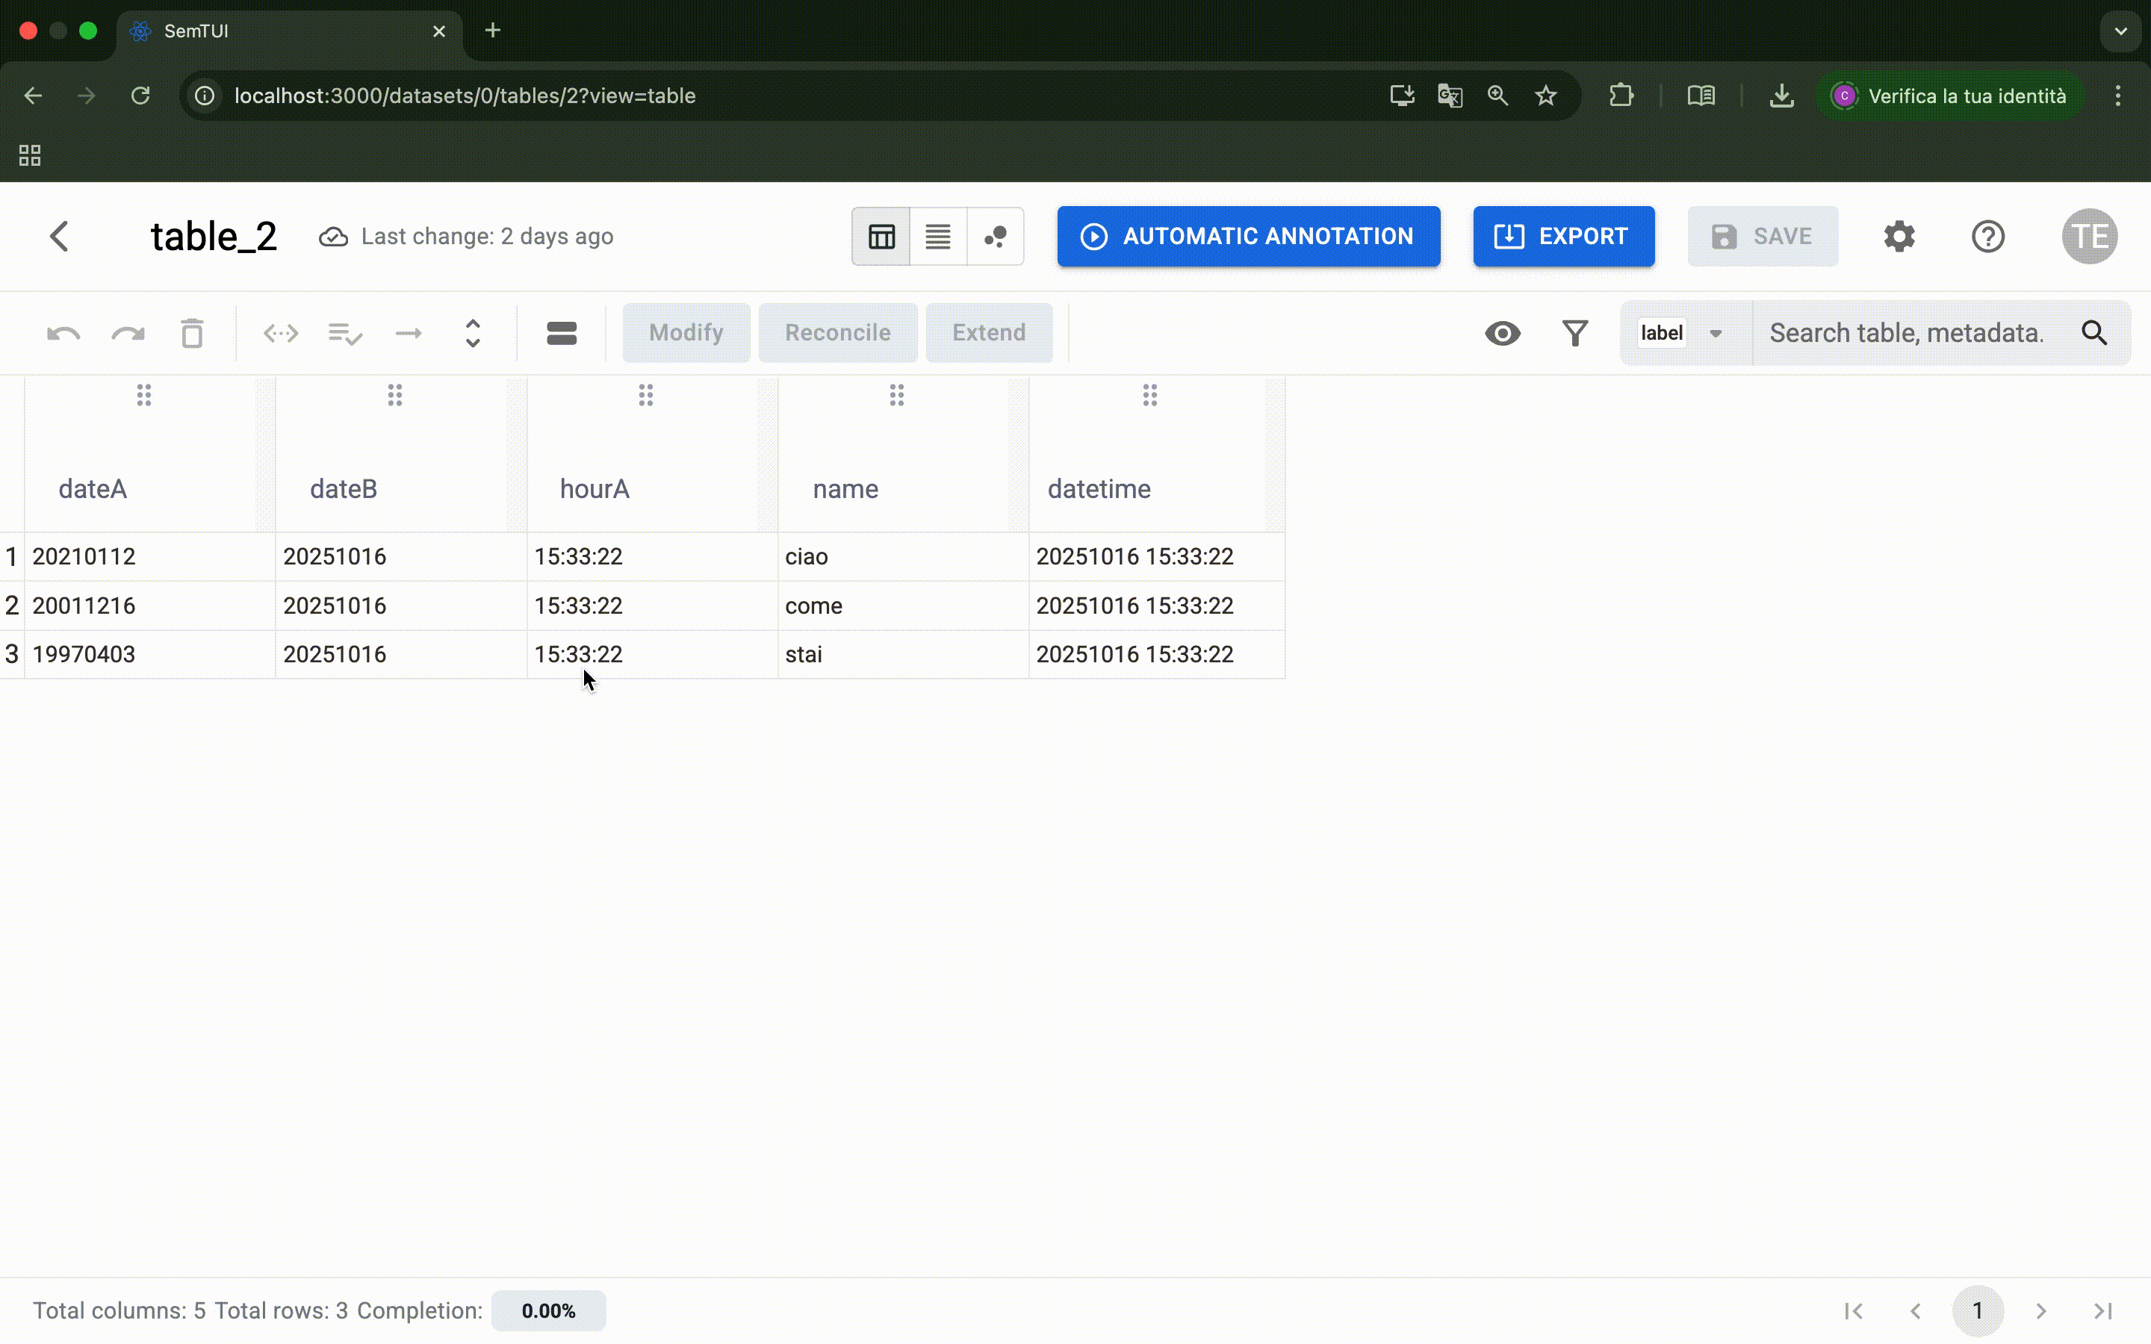
Task: Open the settings gear icon
Action: tap(1899, 237)
